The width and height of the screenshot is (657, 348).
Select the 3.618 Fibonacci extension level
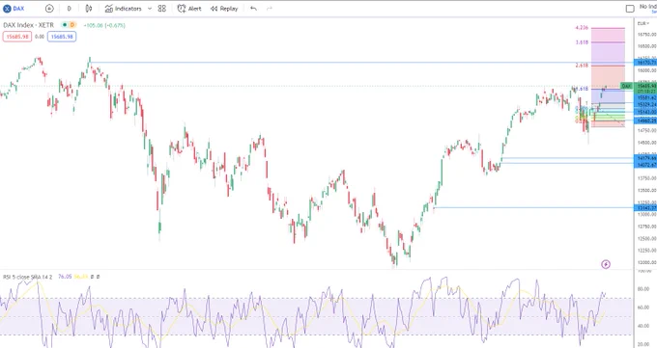coord(582,42)
